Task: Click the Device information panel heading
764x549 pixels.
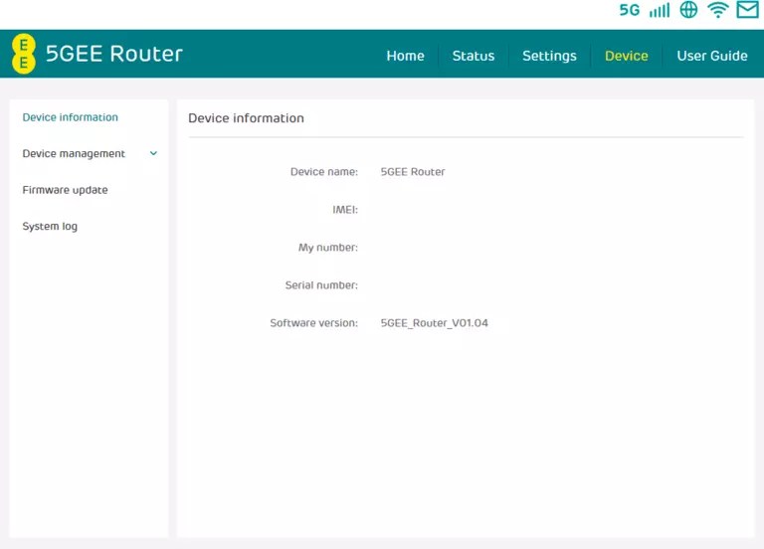Action: click(x=246, y=118)
